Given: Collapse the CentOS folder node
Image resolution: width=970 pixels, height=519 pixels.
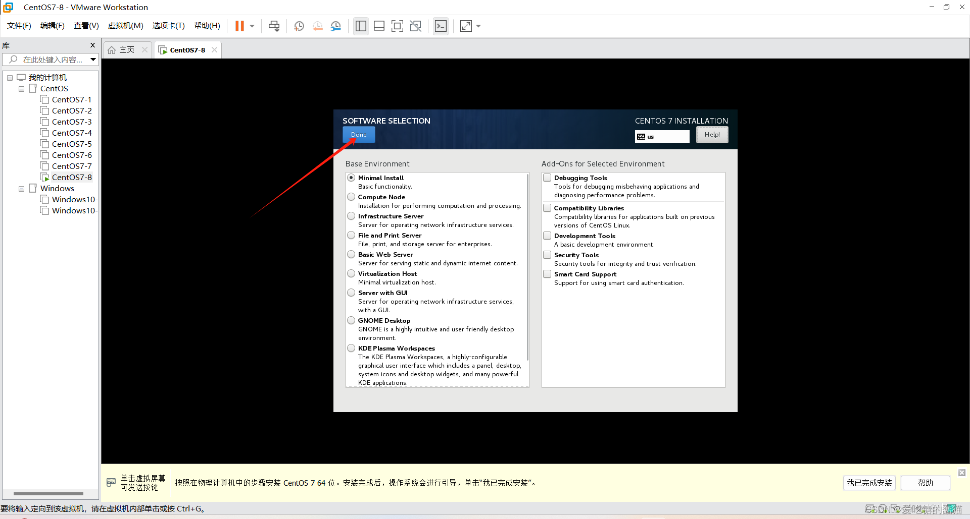Looking at the screenshot, I should pyautogui.click(x=21, y=89).
